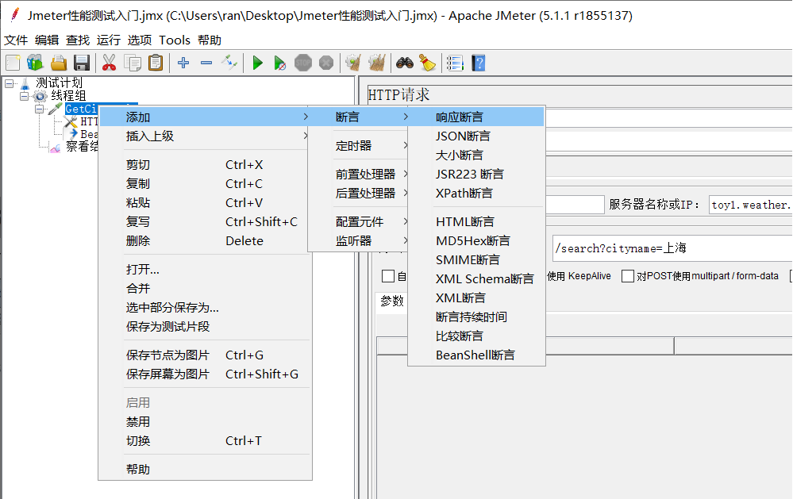Start the test with green play icon
This screenshot has height=499, width=793.
point(257,63)
